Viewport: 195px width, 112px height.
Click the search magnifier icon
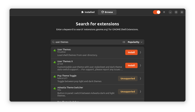pyautogui.click(x=53, y=42)
